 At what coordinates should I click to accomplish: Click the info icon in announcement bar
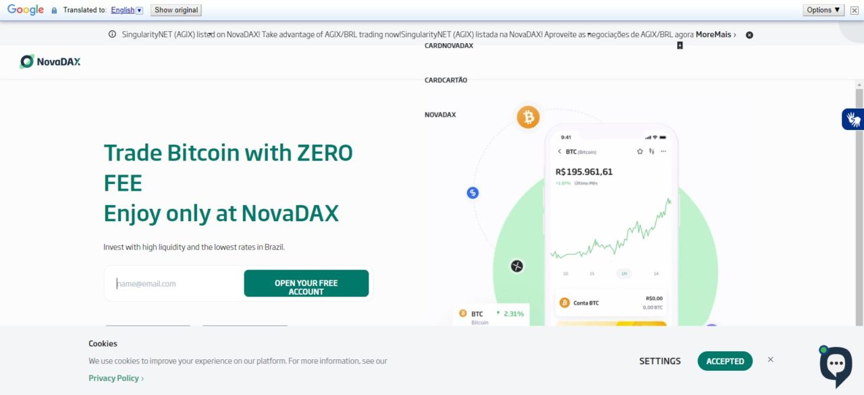click(x=112, y=34)
